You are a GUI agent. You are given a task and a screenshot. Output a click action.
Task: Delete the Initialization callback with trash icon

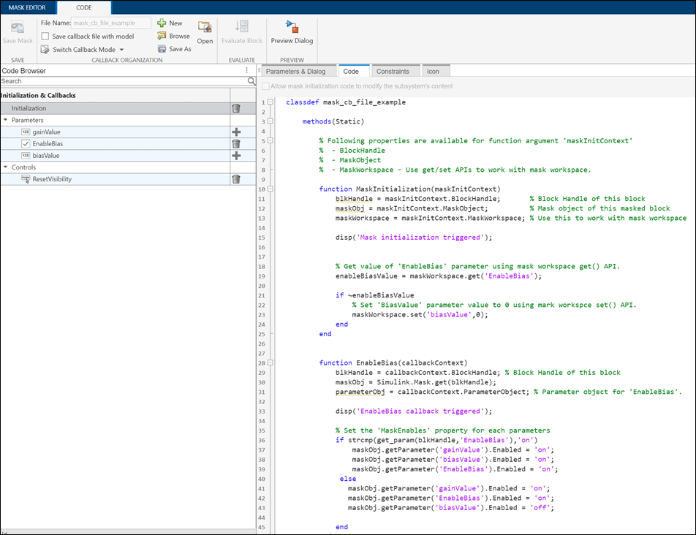[x=236, y=108]
